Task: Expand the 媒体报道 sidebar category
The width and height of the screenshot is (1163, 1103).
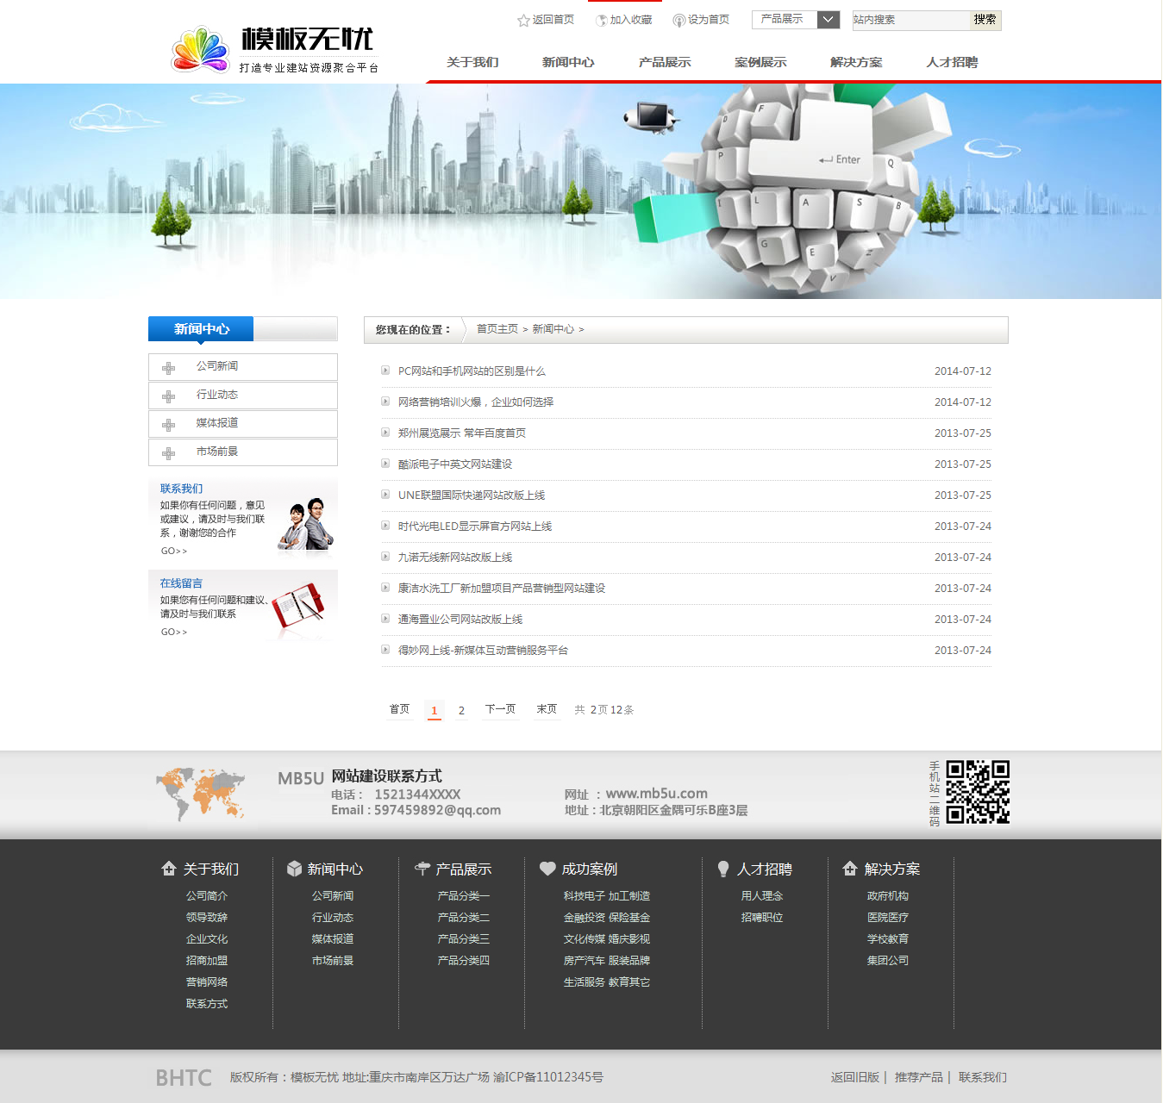Action: point(216,423)
